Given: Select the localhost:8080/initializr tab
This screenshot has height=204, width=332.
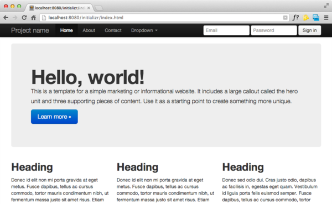Looking at the screenshot, I should pos(60,8).
